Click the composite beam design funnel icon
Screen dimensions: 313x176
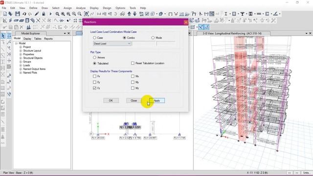coord(243,14)
